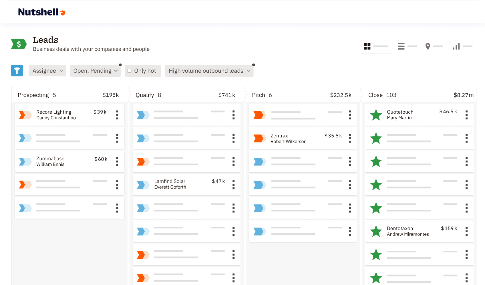Click the orange hotness chevron on Recore Lighting
Screen dimensions: 485x285
coord(25,115)
